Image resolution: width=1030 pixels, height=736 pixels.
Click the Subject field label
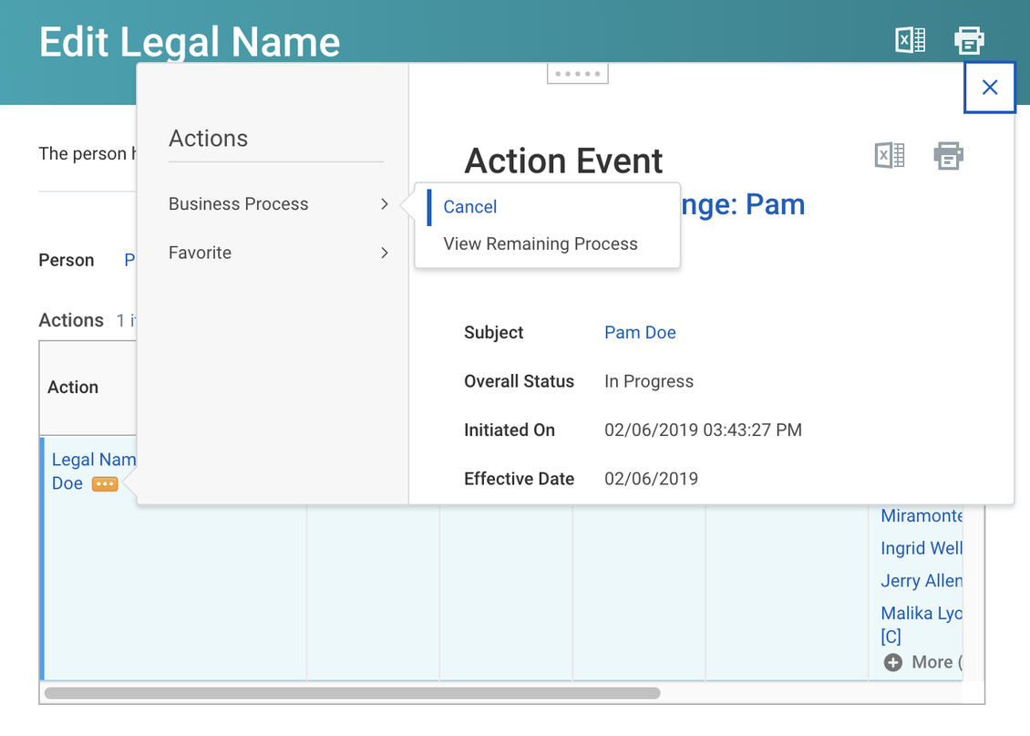point(493,333)
